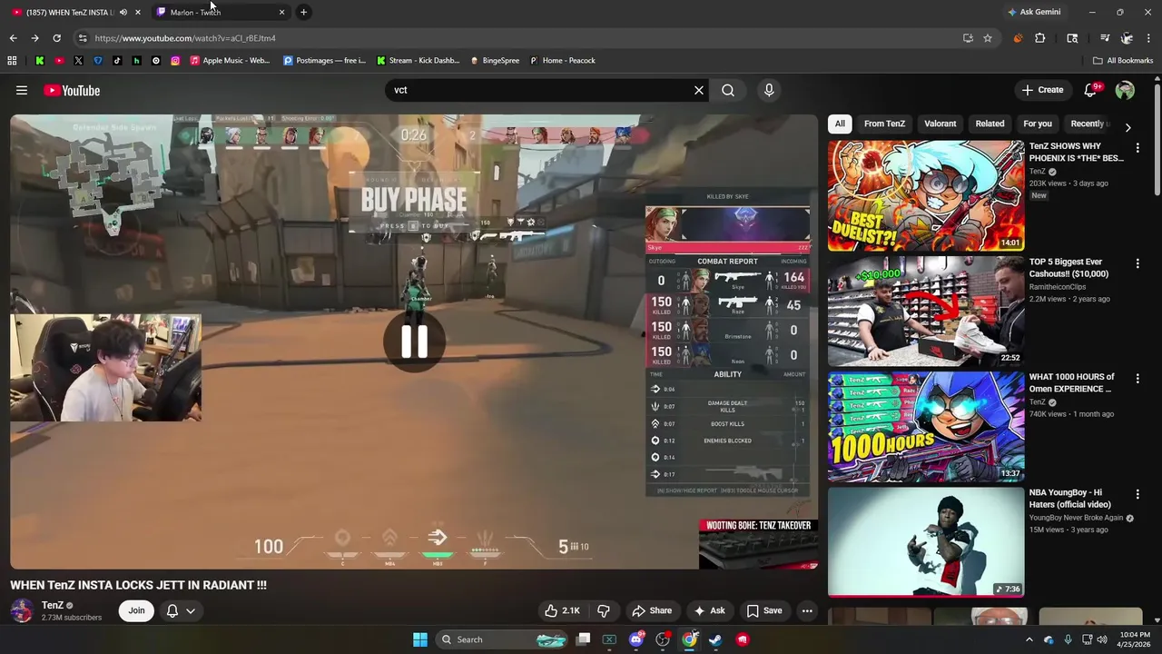Pause the video via the center overlay
Screen dimensions: 1162x654
[x=414, y=341]
